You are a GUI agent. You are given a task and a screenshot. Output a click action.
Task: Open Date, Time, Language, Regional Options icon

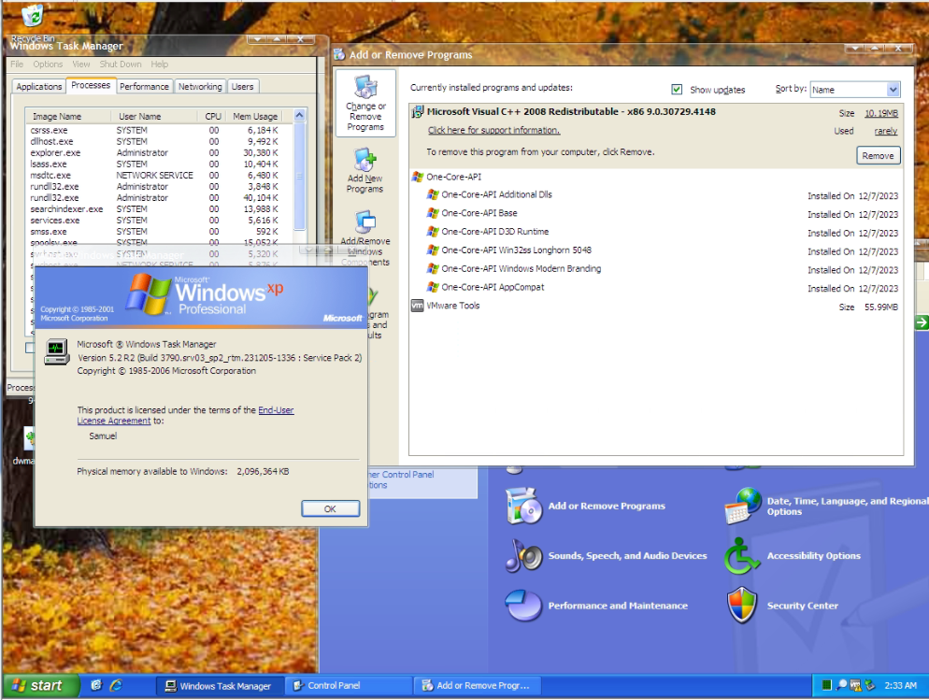[x=743, y=506]
